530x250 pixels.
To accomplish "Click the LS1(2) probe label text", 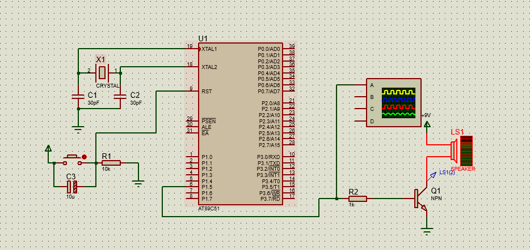I will pos(447,173).
